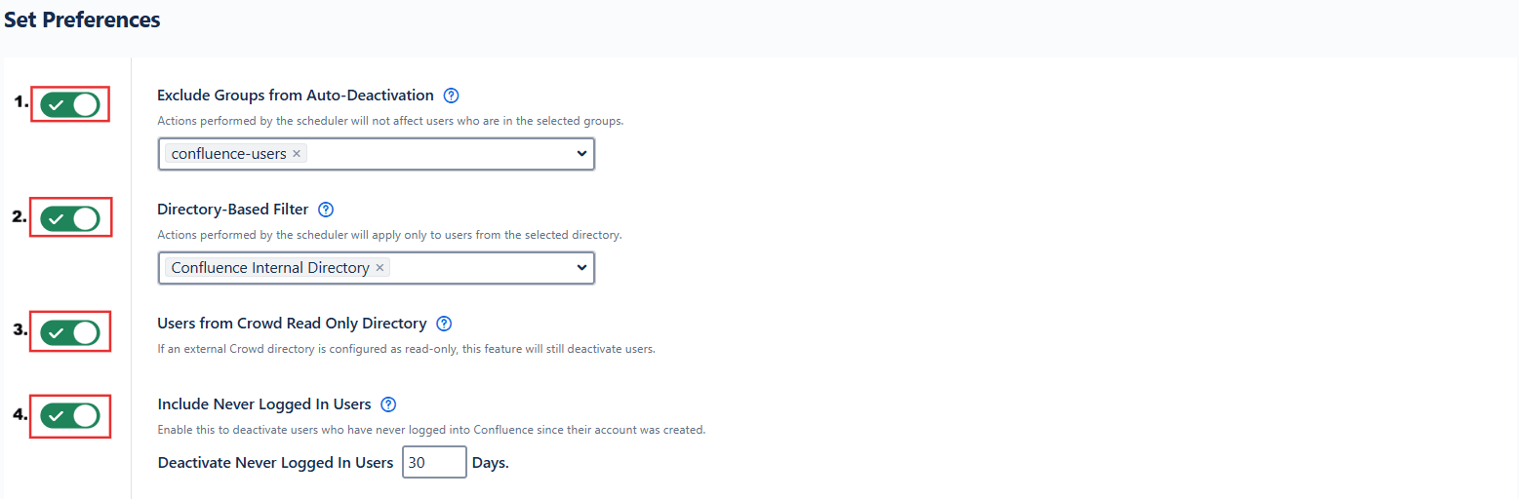The height and width of the screenshot is (499, 1519).
Task: Expand the excluded groups dropdown arrow
Action: [x=581, y=154]
